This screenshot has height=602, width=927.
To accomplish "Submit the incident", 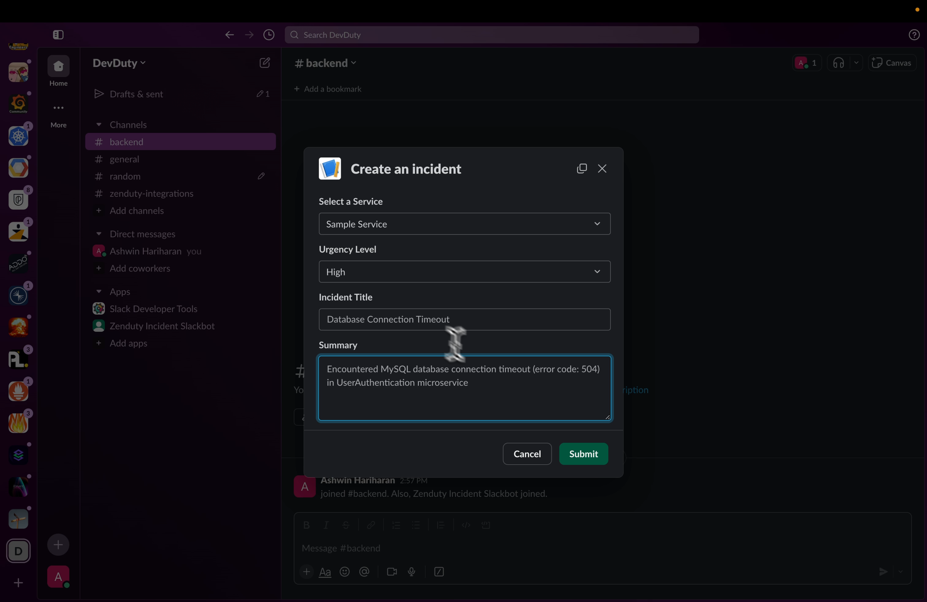I will click(x=584, y=454).
